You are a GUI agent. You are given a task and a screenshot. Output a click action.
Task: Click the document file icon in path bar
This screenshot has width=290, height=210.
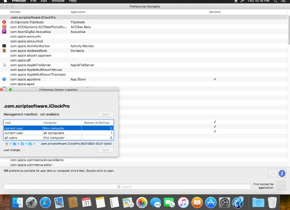point(38,144)
